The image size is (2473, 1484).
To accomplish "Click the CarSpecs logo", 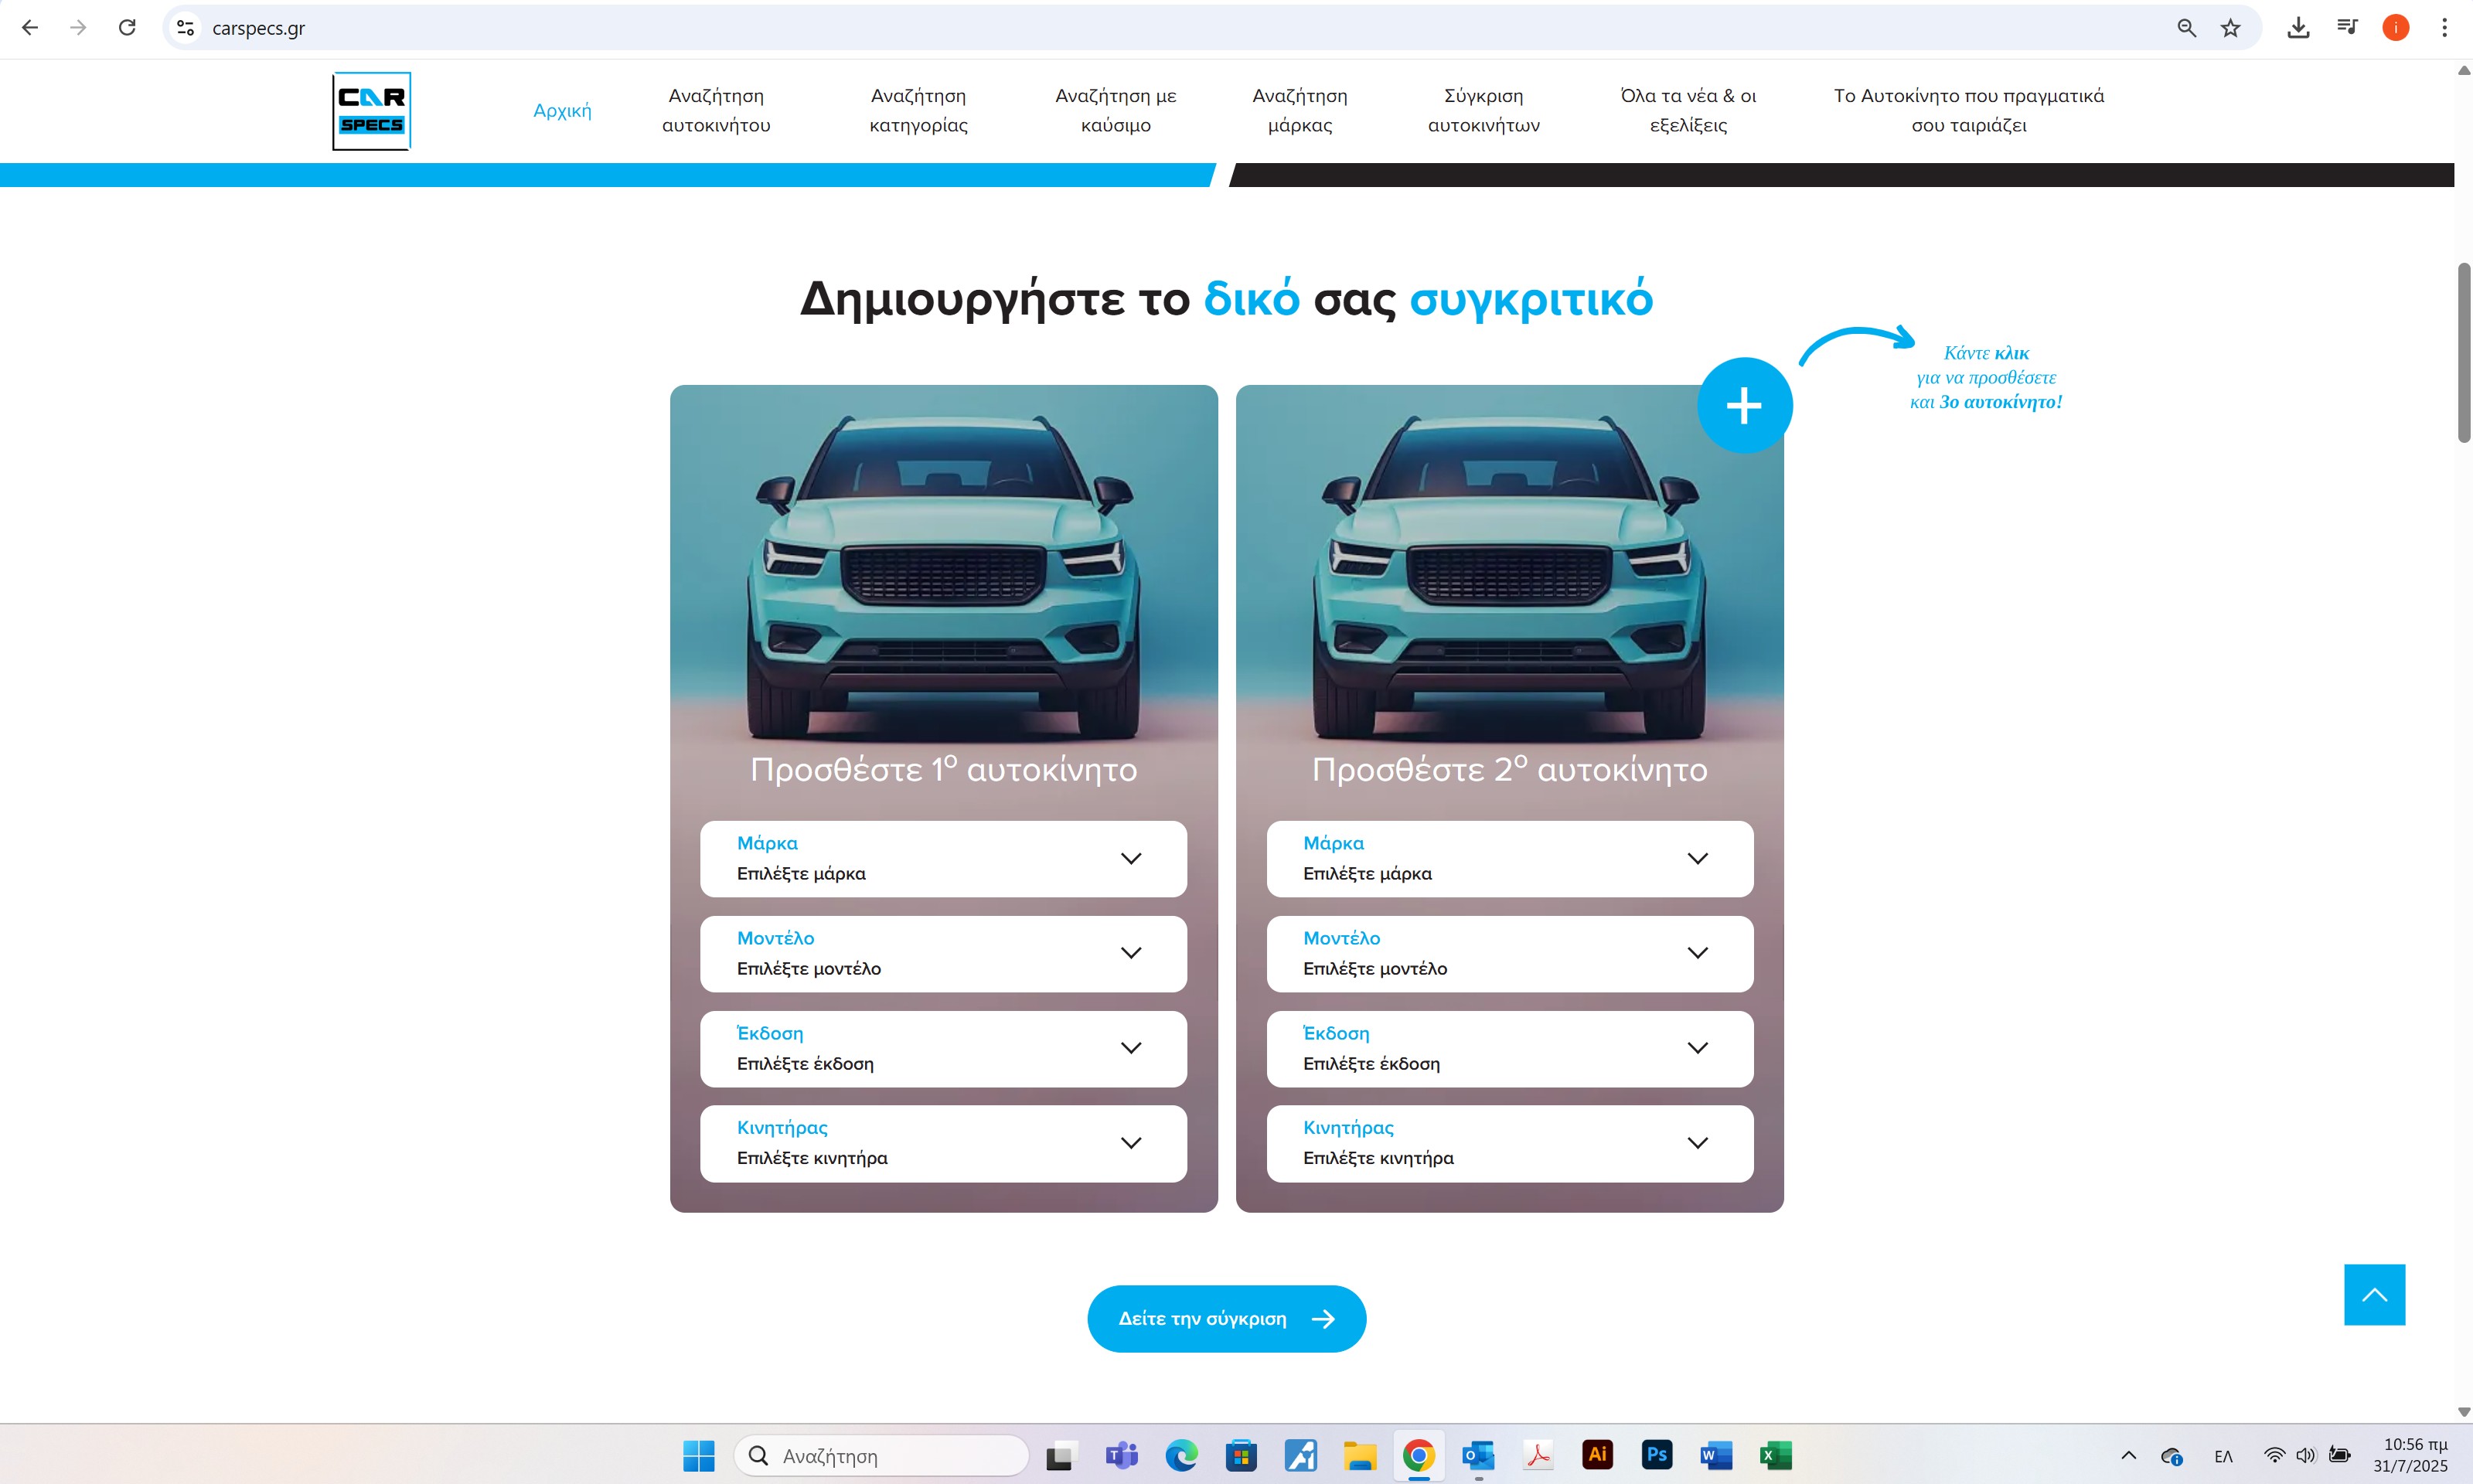I will (371, 111).
